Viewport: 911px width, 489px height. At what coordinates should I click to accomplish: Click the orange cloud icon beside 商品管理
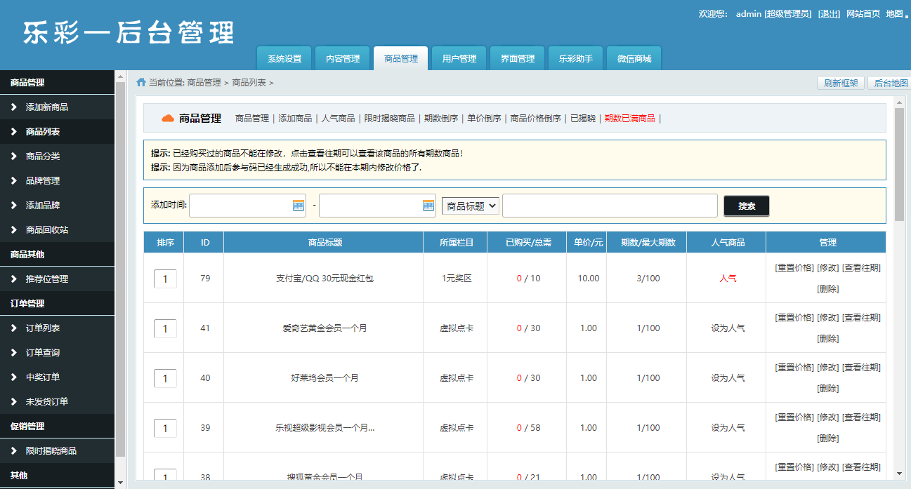click(167, 119)
